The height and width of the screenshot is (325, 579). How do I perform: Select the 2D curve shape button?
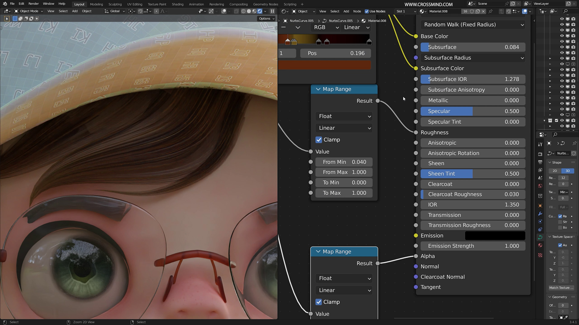[x=555, y=171]
